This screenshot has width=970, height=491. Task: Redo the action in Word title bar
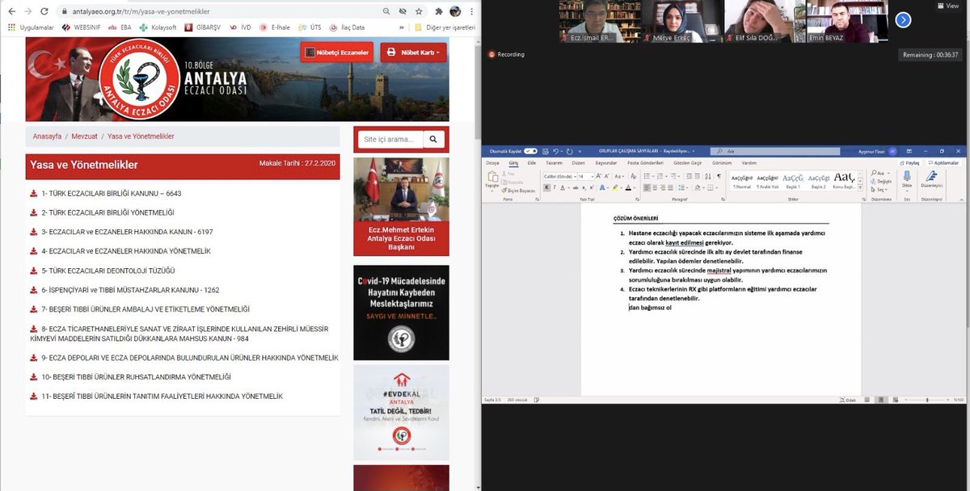pos(569,151)
